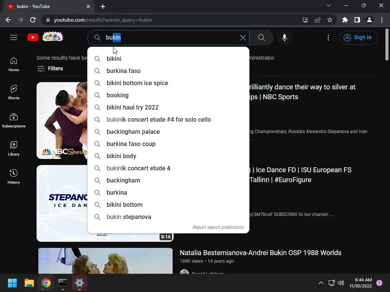Open the notification badge in taskbar

(x=379, y=283)
